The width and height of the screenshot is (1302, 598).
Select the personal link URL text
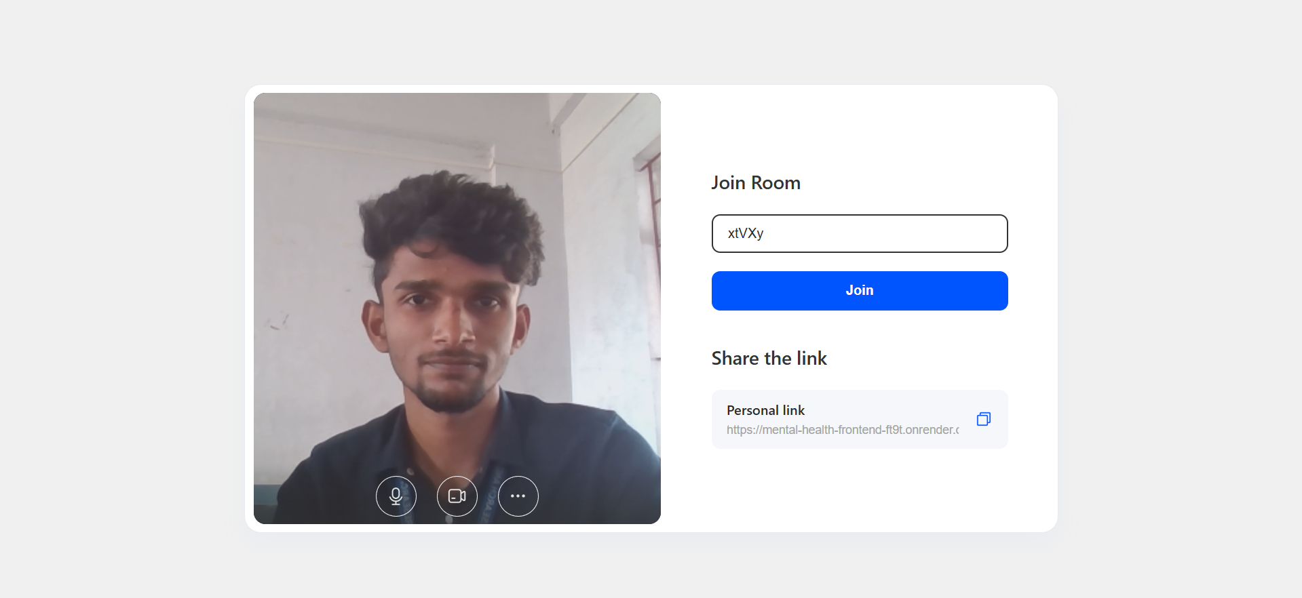(843, 430)
